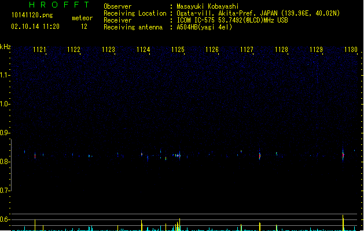
Task: Click the tallest yellow power spike near 1130
Action: pyautogui.click(x=343, y=223)
